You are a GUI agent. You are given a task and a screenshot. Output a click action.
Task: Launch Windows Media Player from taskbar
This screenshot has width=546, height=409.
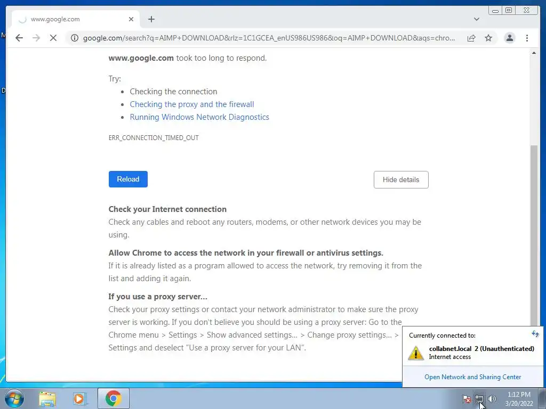80,398
